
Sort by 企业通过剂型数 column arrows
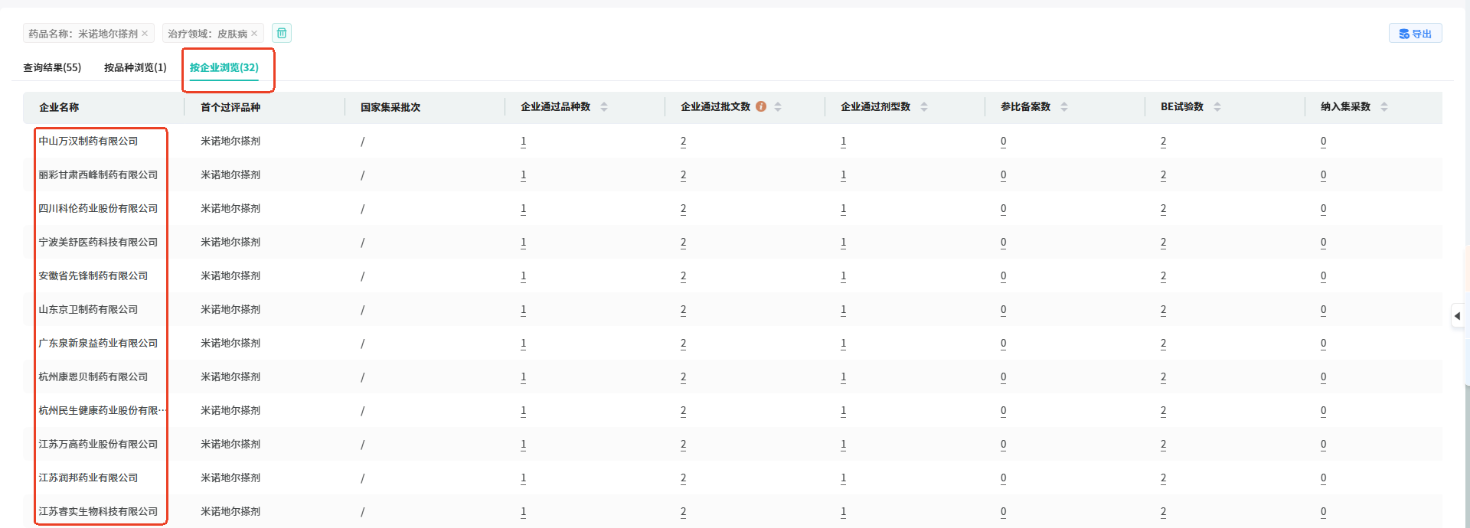click(924, 107)
